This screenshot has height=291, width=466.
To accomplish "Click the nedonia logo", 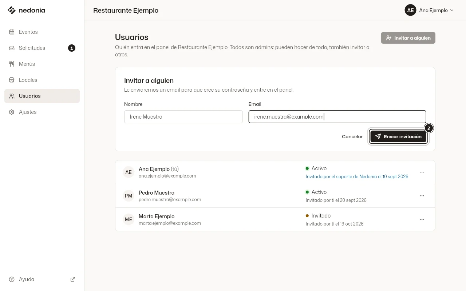I will (x=26, y=10).
